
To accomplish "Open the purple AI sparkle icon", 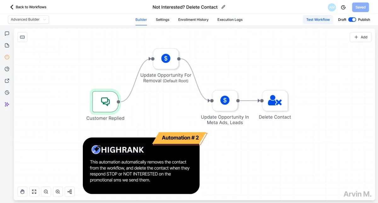I will [7, 104].
